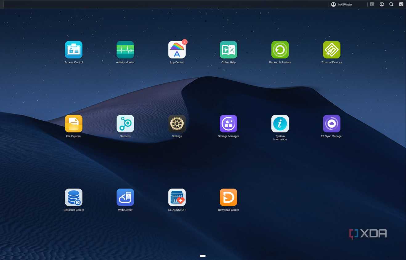Click the 'EZ Sync Manager' label text

point(332,136)
